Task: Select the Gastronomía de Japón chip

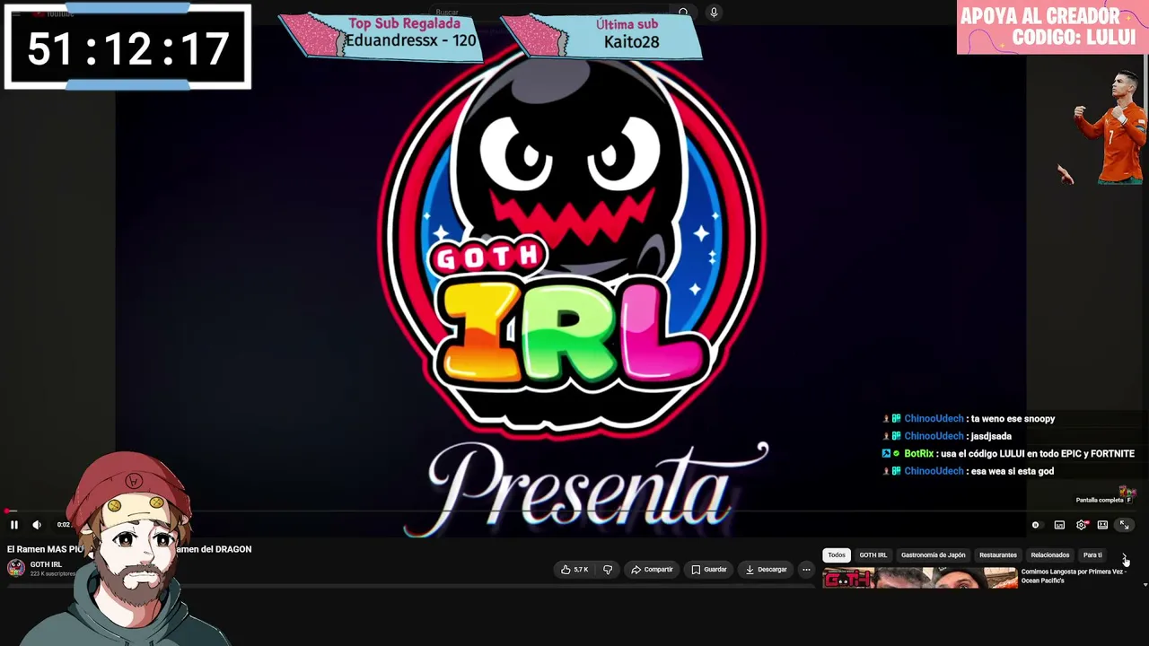Action: [x=934, y=555]
